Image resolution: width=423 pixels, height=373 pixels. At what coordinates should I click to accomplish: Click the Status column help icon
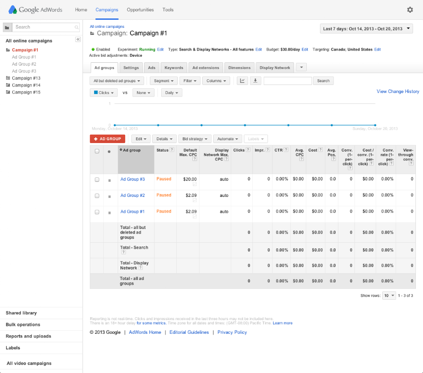(x=172, y=150)
